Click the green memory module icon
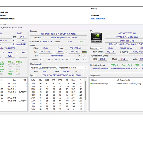 click(x=84, y=52)
